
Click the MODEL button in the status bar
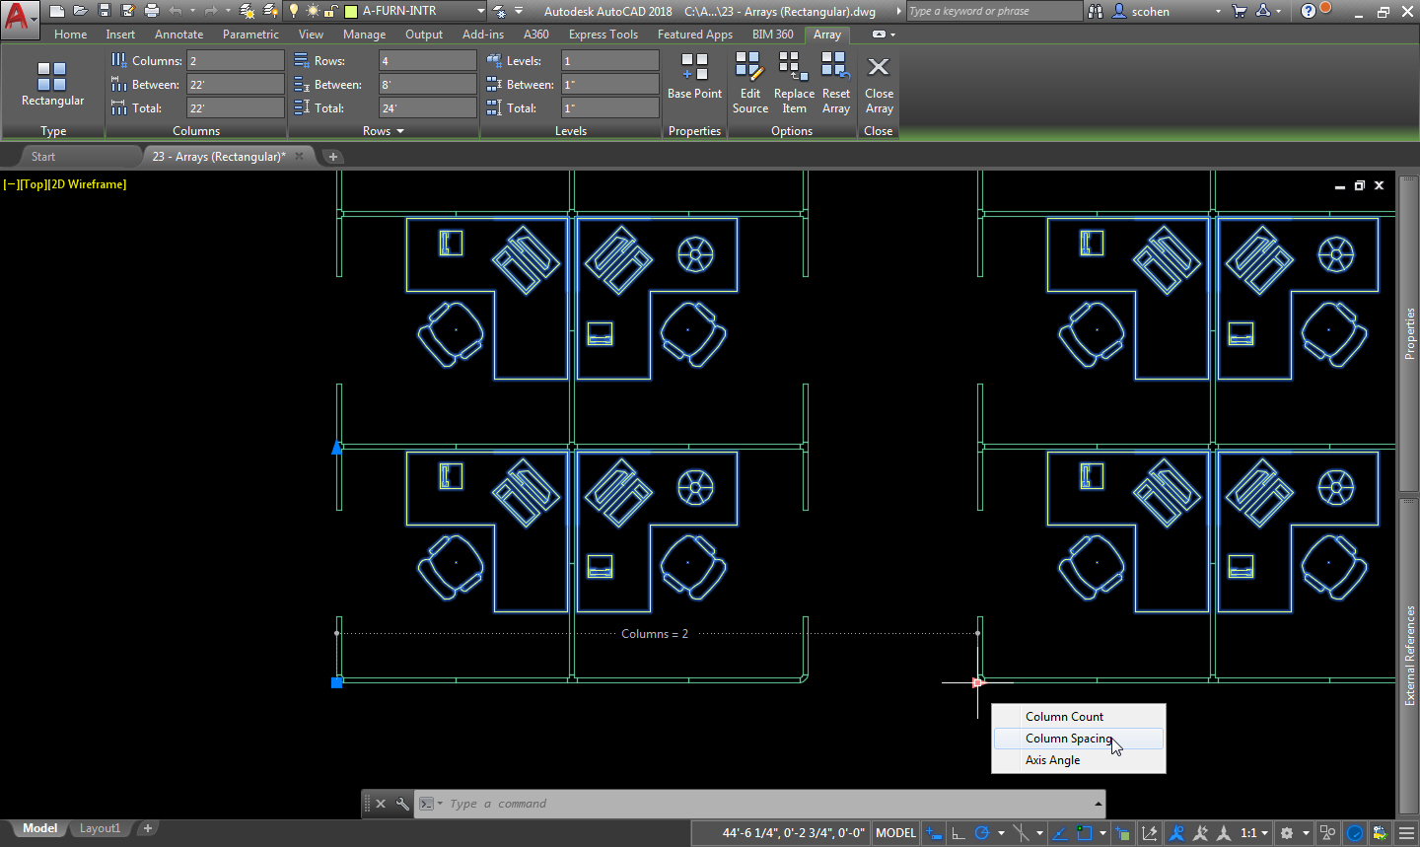tap(894, 832)
